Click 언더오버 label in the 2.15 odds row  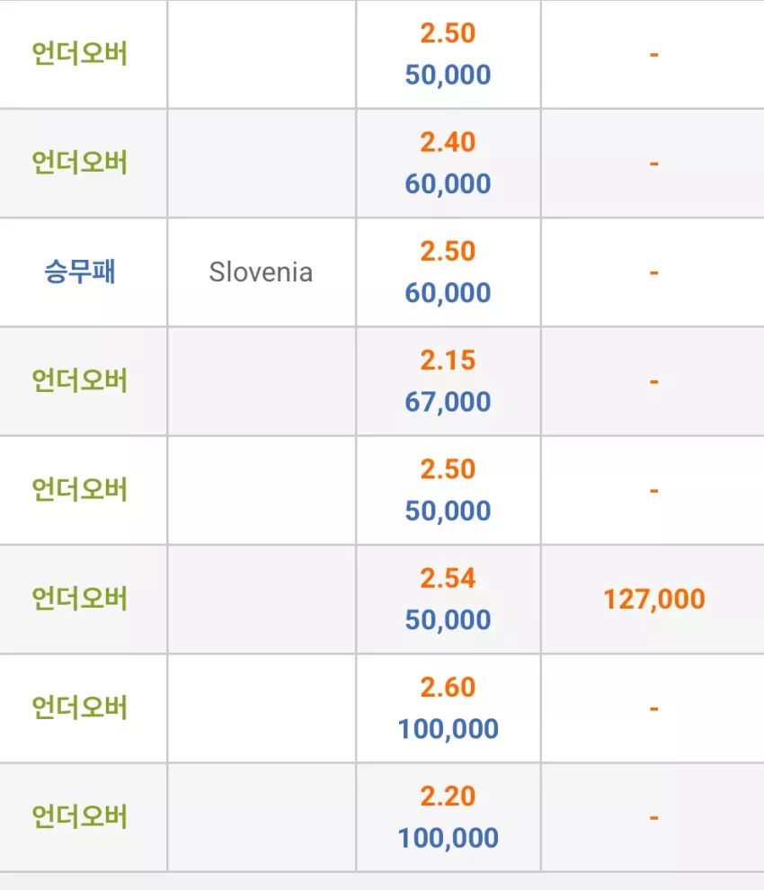[80, 381]
